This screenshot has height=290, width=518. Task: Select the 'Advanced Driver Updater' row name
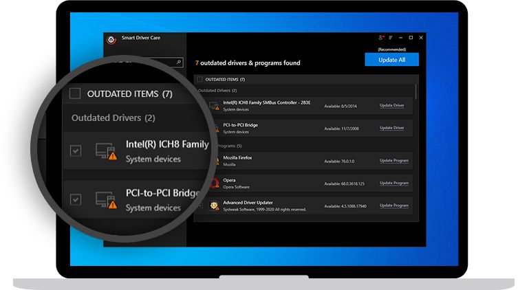coord(248,203)
